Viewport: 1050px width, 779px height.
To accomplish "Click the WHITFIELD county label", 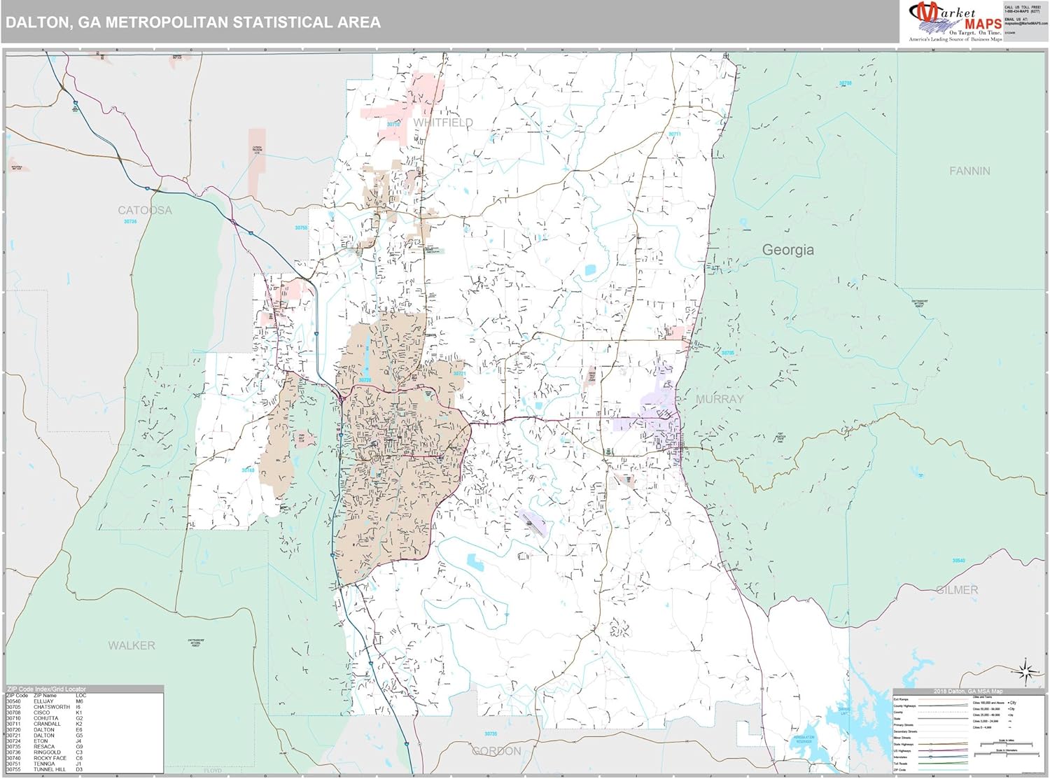I will point(443,122).
